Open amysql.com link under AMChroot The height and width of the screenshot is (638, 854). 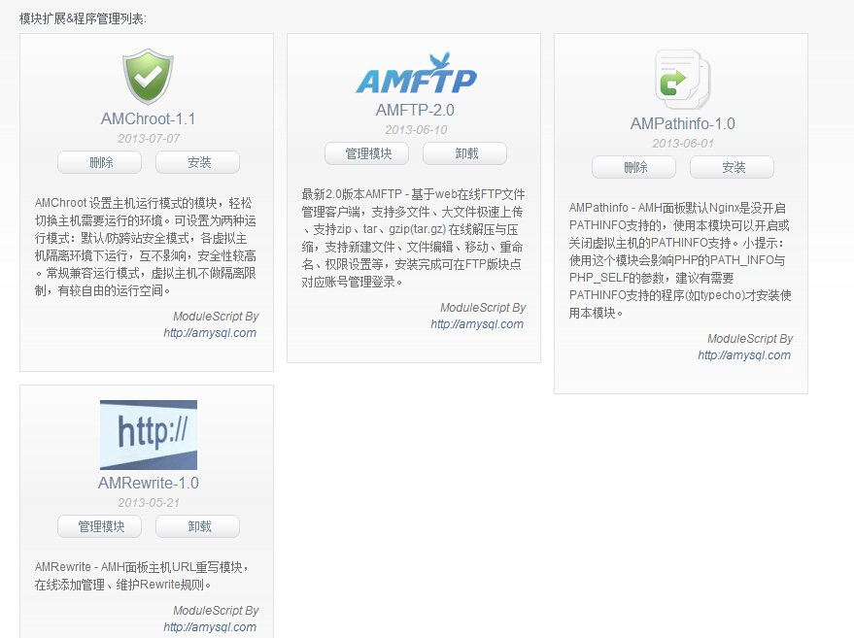[210, 333]
